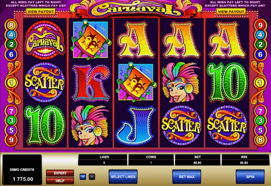Click the red K symbol on reel two

pos(91,82)
